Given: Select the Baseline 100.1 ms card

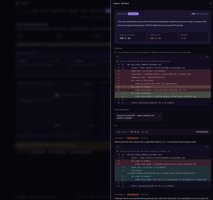Looking at the screenshot, I should 132,37.
